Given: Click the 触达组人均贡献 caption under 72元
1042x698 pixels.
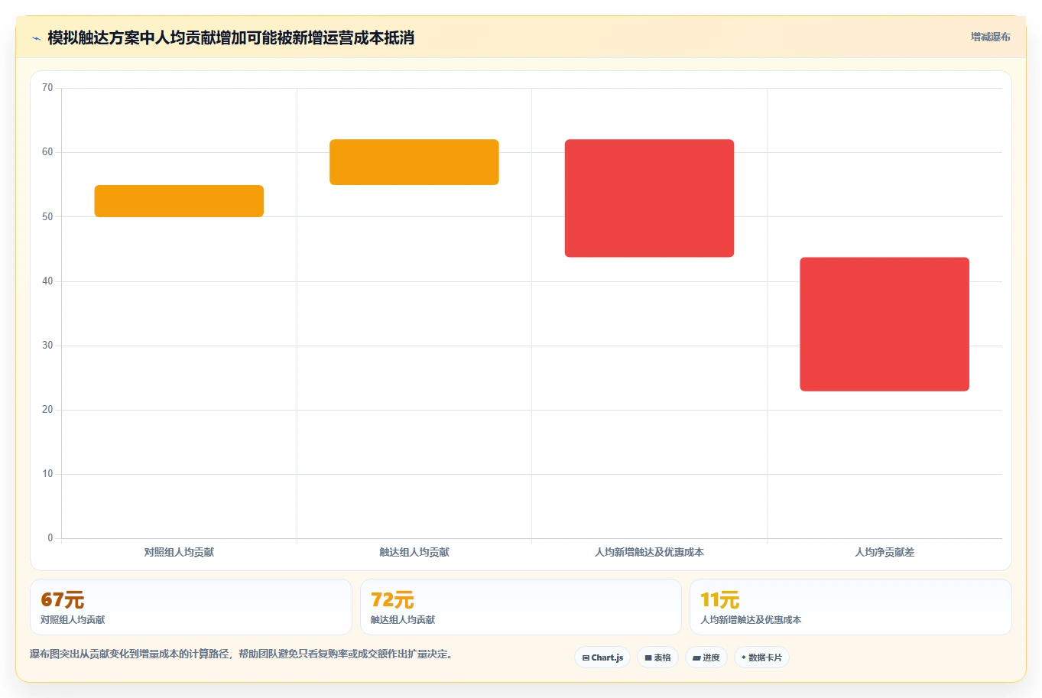Looking at the screenshot, I should coord(403,620).
